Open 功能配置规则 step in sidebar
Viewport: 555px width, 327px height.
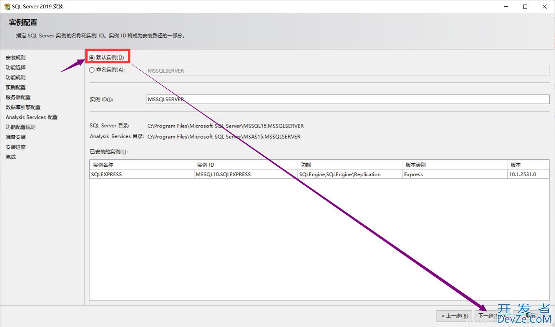pos(20,127)
